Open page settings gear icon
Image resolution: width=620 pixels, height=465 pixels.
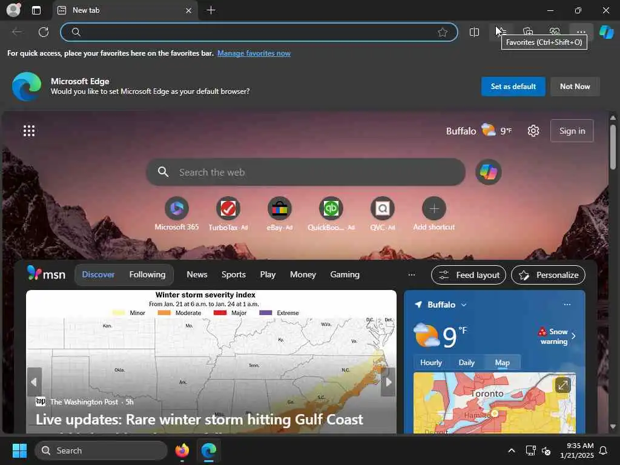(533, 131)
